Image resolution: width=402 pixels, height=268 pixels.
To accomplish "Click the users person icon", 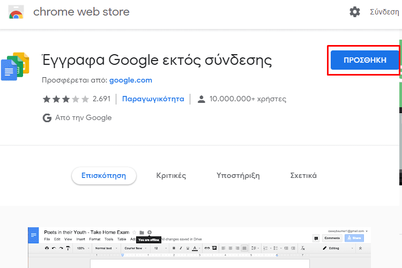I will (x=202, y=99).
